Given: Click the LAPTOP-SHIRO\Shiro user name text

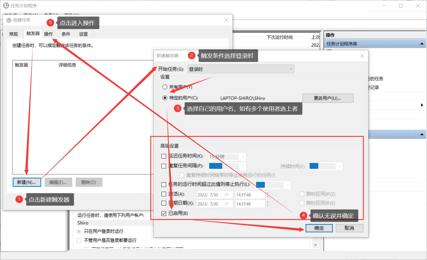Looking at the screenshot, I should [243, 98].
